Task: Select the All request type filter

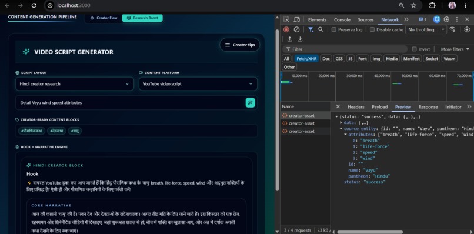Action: (x=286, y=59)
